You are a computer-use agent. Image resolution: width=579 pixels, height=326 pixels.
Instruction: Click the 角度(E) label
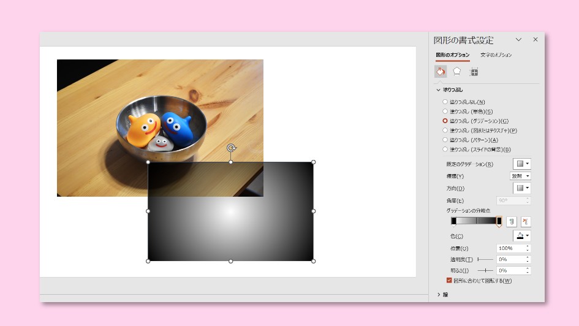(455, 201)
